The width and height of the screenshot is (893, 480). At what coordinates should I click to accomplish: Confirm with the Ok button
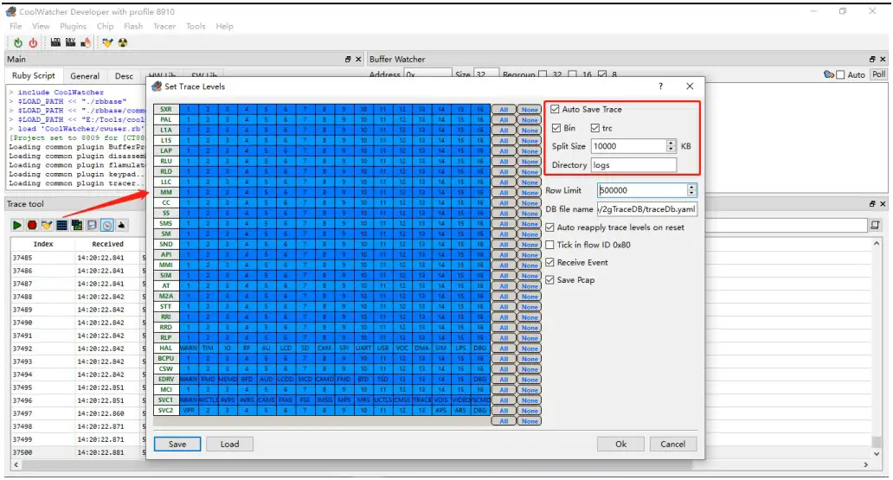point(620,445)
